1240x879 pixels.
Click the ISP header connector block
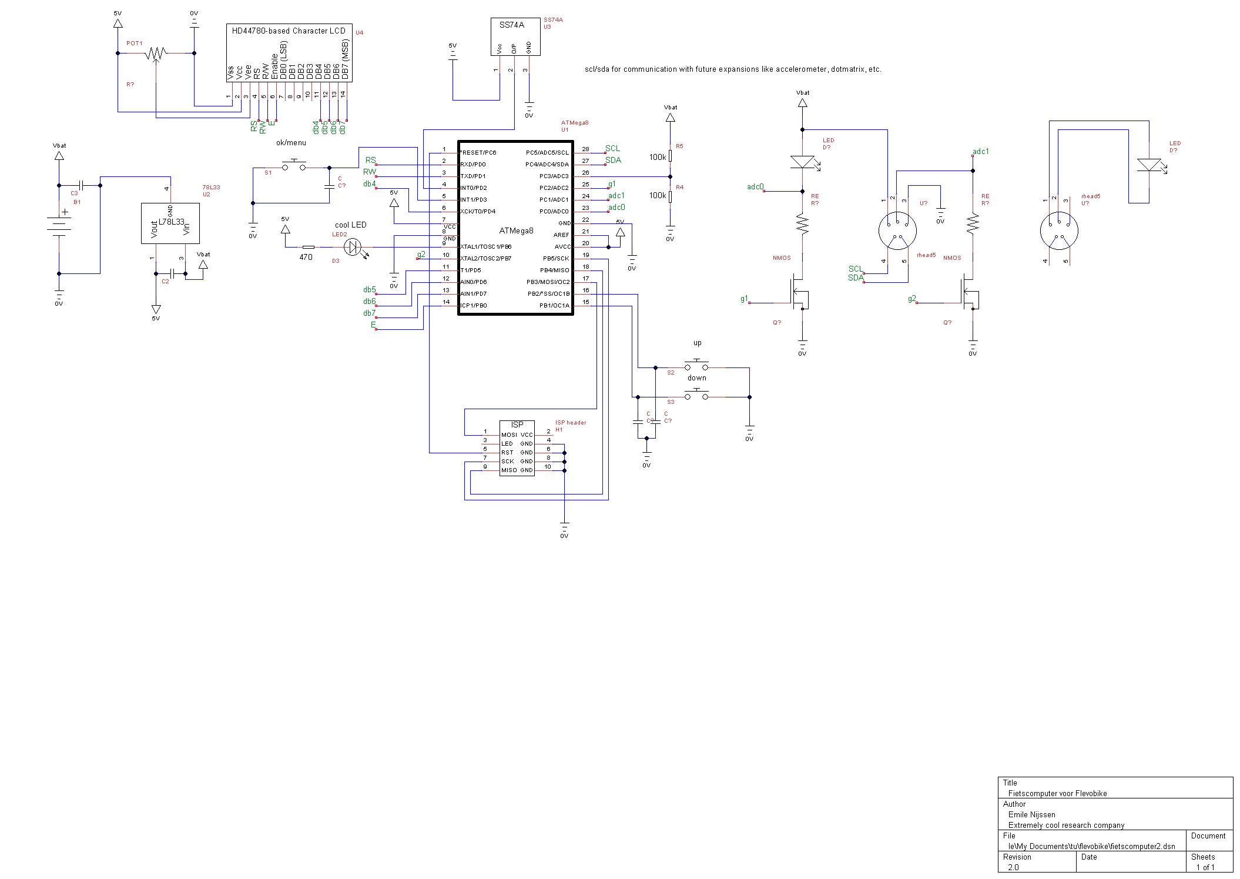(x=517, y=448)
